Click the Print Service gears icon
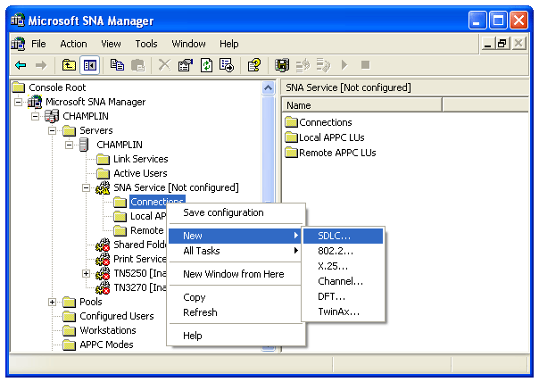 pyautogui.click(x=103, y=259)
